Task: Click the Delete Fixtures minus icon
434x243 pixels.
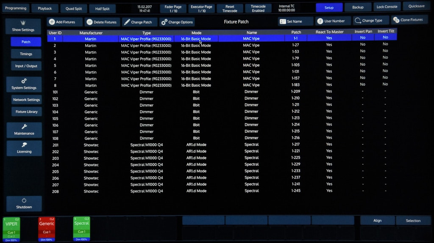Action: tap(89, 22)
